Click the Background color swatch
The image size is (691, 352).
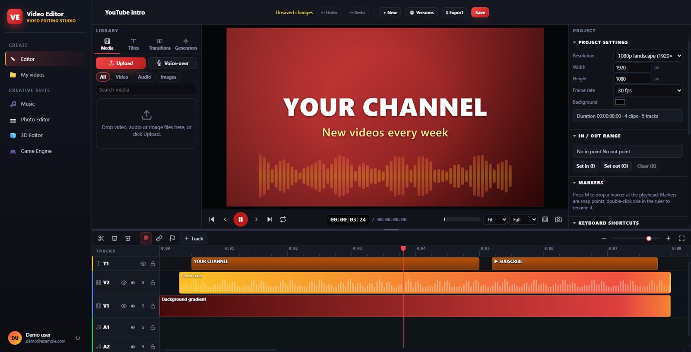[x=620, y=102]
